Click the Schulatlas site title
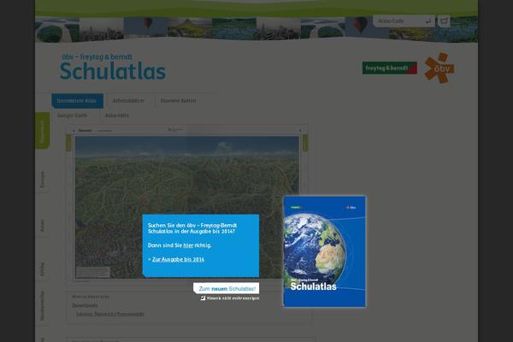The image size is (513, 342). 113,71
